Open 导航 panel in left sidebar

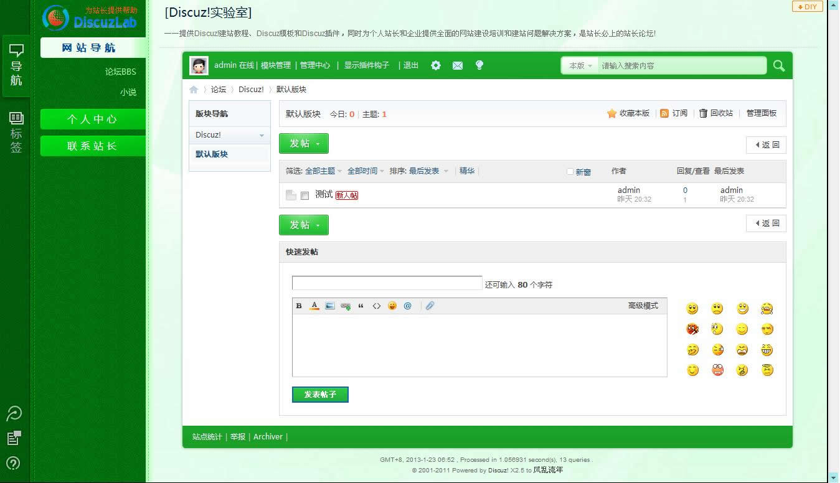(16, 66)
